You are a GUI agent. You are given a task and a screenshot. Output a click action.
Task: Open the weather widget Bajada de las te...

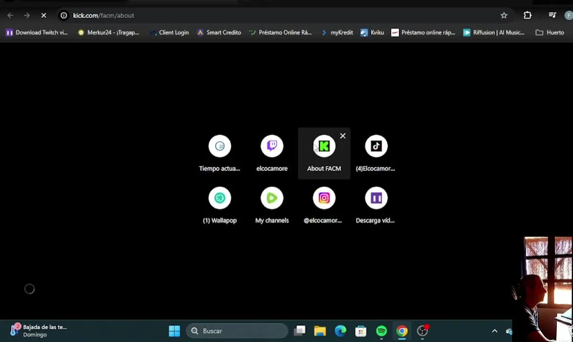[x=39, y=331]
